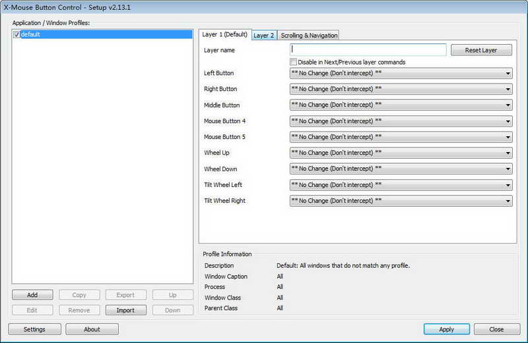Open the Settings dialog

(x=34, y=329)
